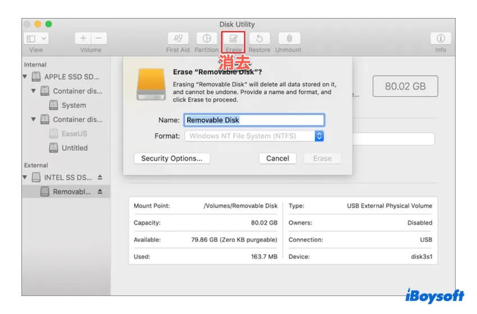Click the Security Options button
477x314 pixels.
(x=172, y=158)
